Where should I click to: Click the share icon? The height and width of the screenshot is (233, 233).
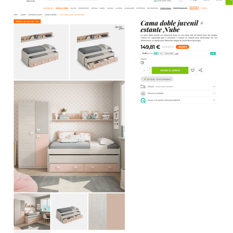(x=200, y=70)
